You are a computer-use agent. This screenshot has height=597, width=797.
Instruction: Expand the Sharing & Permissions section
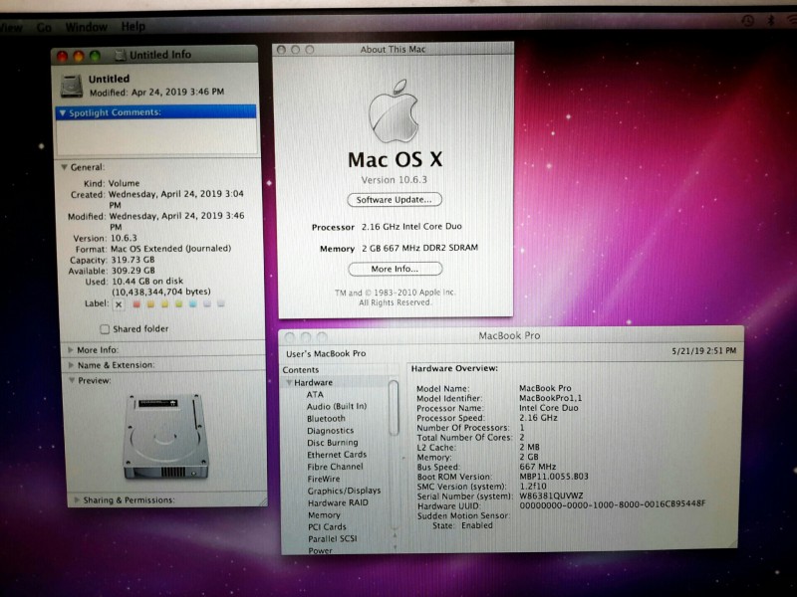click(x=77, y=500)
